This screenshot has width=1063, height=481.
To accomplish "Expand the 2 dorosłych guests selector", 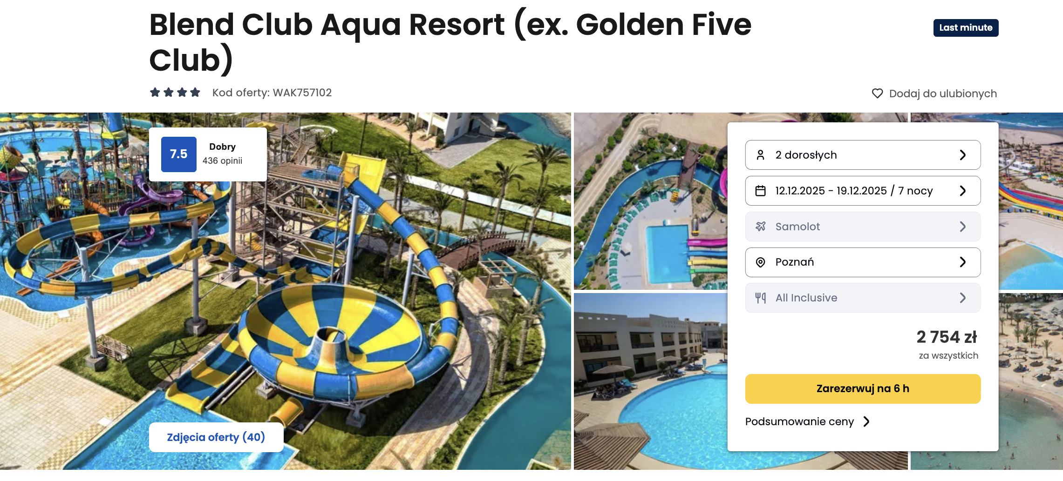I will 863,155.
